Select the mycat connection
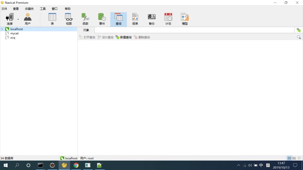 14,33
